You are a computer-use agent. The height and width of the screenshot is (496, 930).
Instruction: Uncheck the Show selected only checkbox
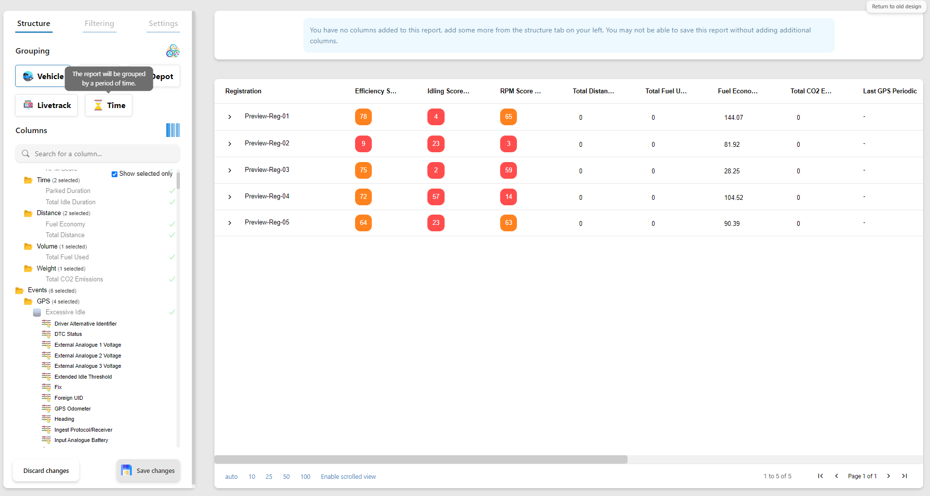click(114, 174)
